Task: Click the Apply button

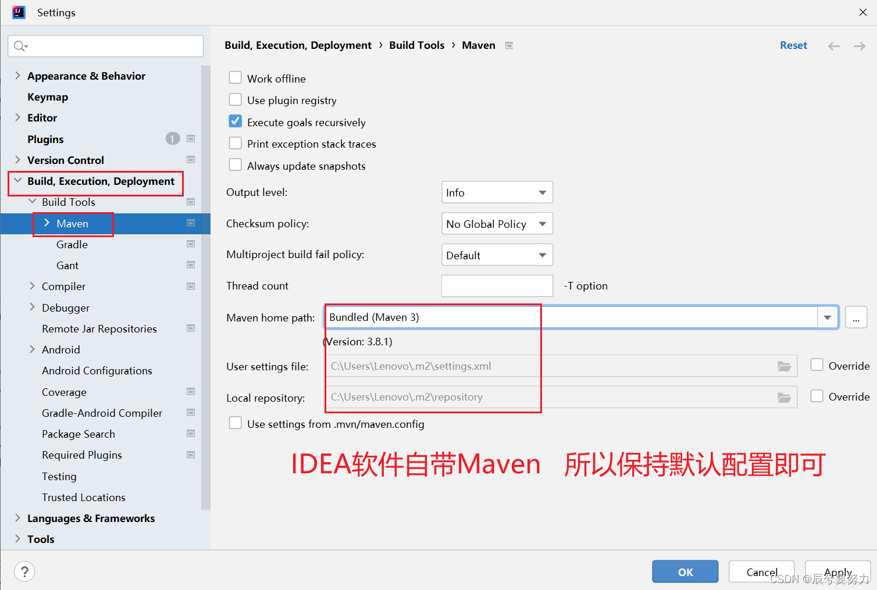Action: point(838,572)
